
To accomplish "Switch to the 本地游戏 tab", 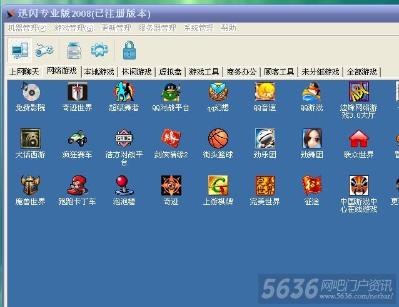I will [99, 72].
